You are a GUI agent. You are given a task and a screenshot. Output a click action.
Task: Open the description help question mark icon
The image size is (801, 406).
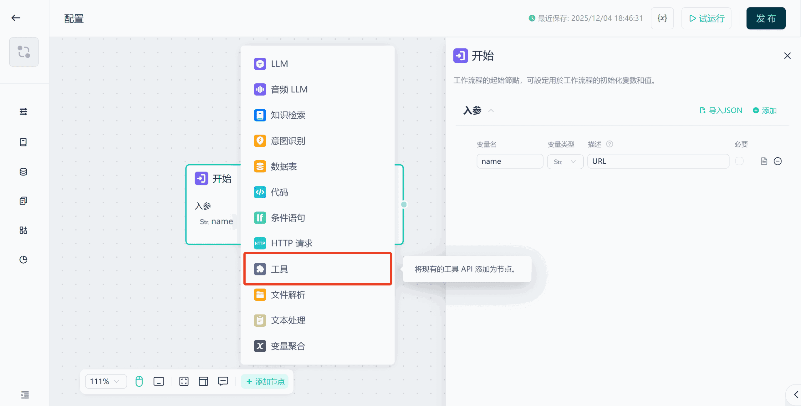(x=610, y=144)
